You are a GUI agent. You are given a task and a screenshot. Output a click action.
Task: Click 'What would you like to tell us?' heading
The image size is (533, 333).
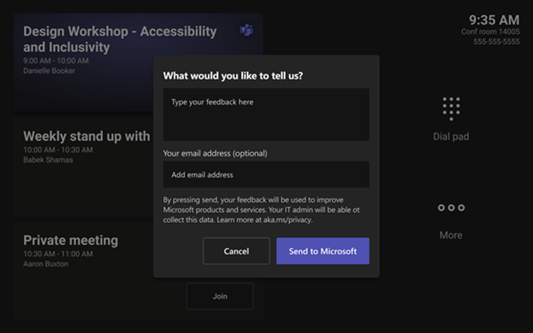click(233, 76)
